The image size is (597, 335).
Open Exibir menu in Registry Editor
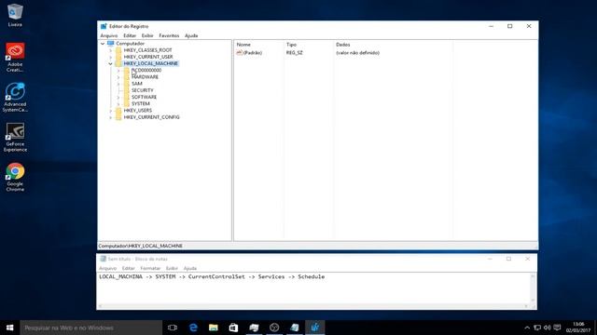tap(147, 35)
